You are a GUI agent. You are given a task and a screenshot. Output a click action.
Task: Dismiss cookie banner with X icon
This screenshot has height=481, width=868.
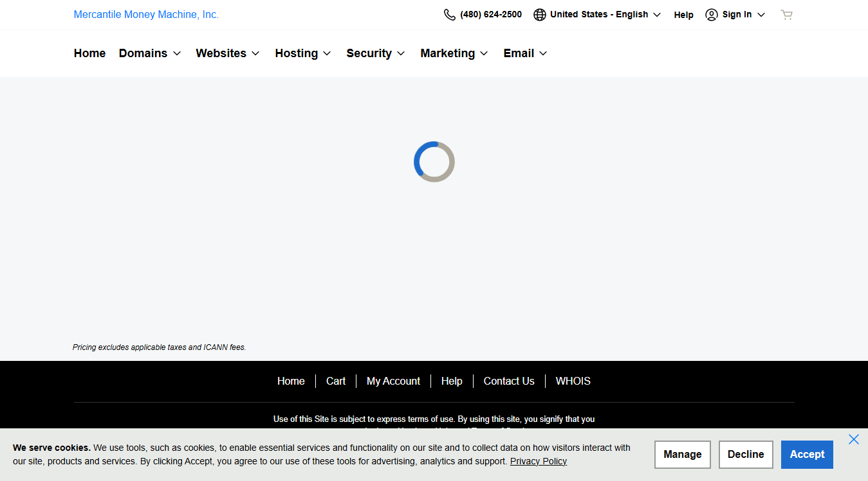[853, 439]
